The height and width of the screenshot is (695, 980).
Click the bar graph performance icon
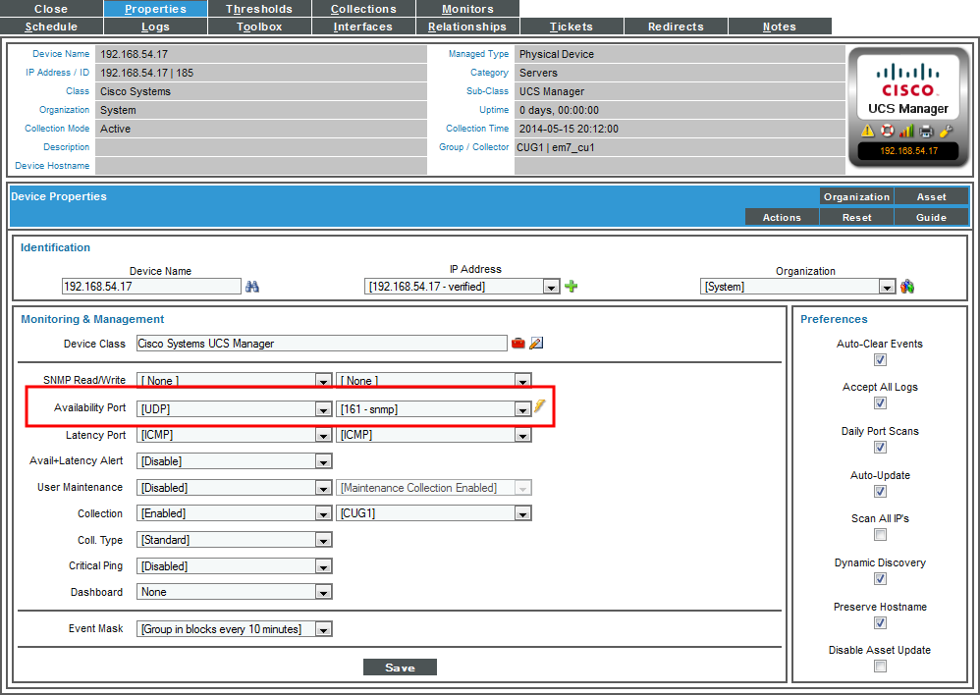[906, 131]
